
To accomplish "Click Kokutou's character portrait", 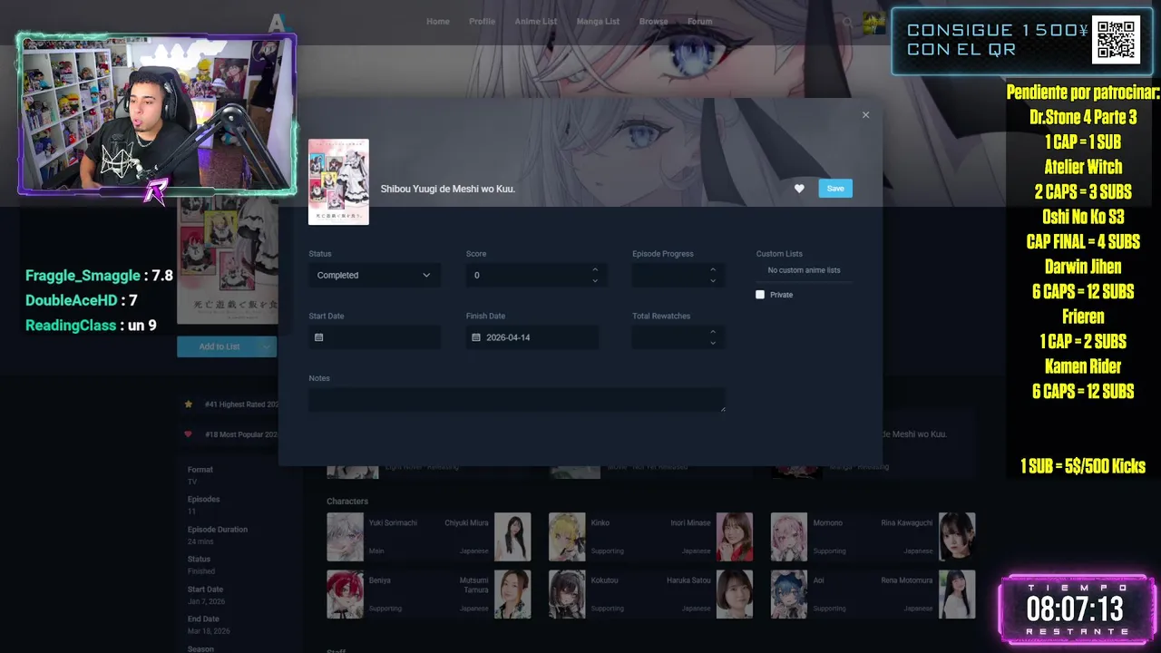I will pyautogui.click(x=567, y=594).
